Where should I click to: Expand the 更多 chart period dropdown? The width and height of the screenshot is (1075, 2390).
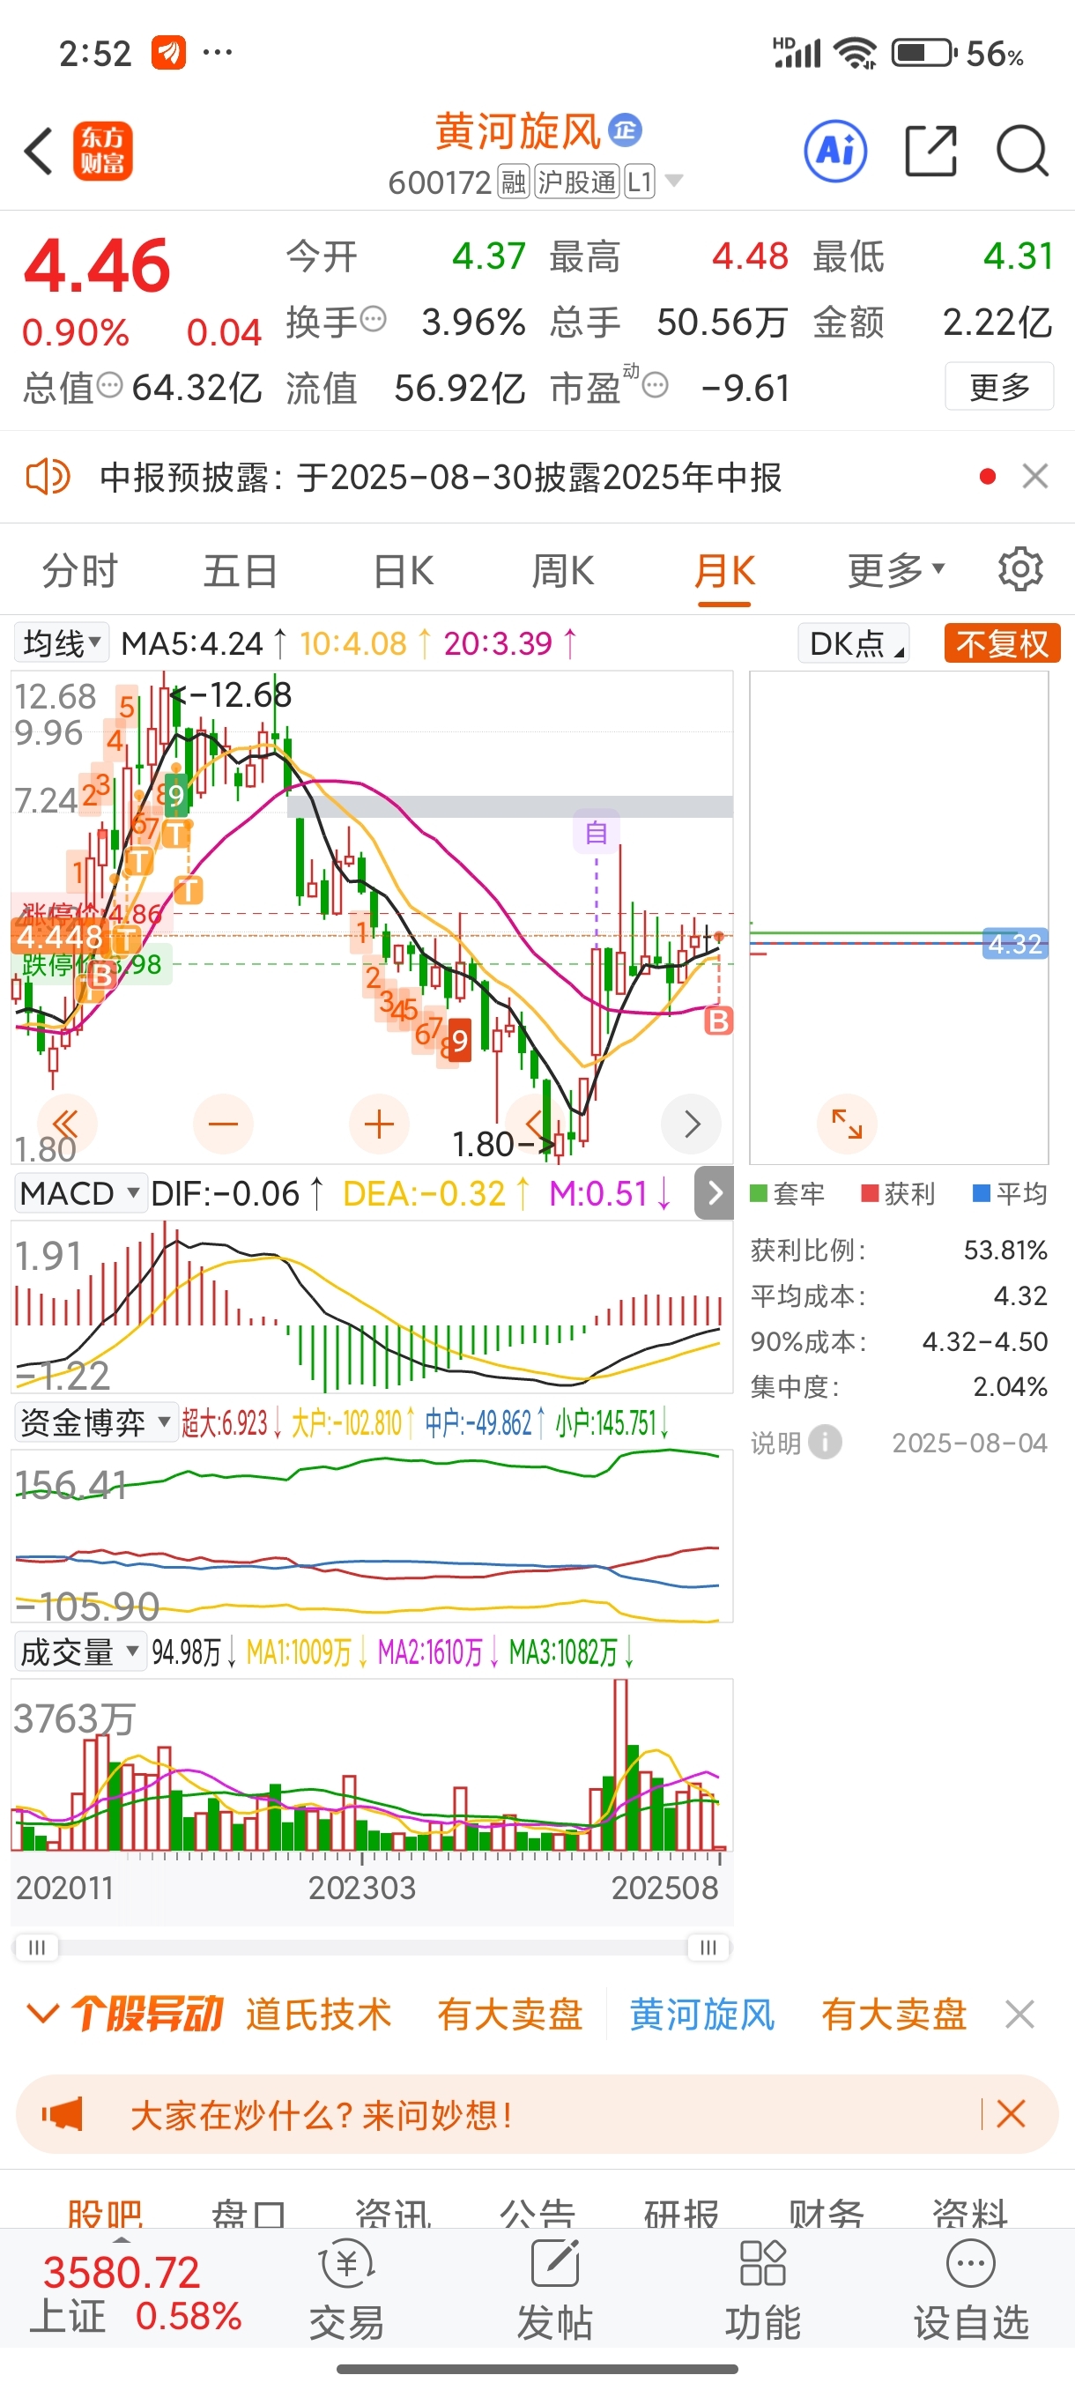(896, 569)
